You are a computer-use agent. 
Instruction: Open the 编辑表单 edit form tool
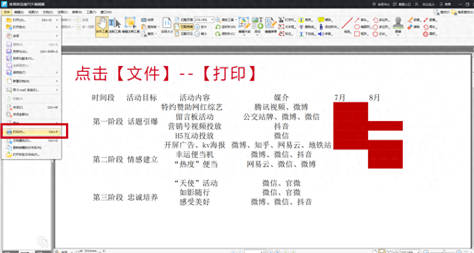pos(271,26)
